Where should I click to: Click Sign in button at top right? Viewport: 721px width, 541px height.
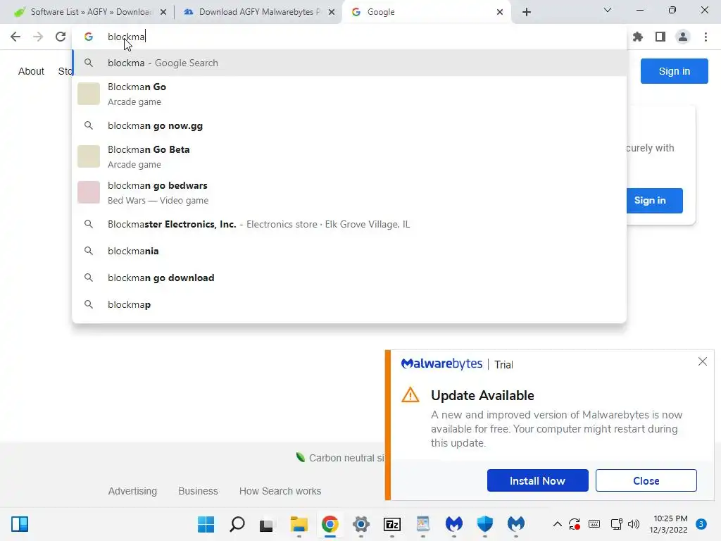[674, 71]
